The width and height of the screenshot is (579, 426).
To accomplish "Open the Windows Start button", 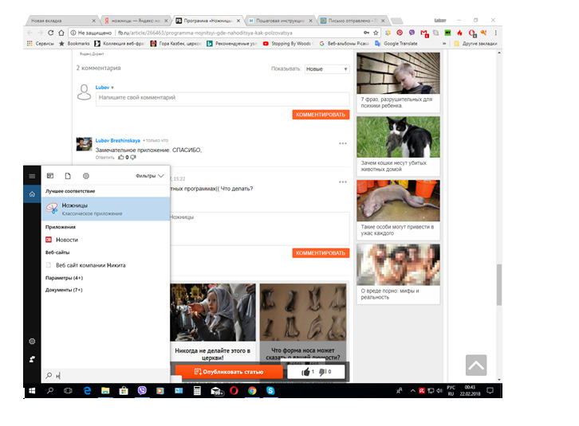I will 32,391.
